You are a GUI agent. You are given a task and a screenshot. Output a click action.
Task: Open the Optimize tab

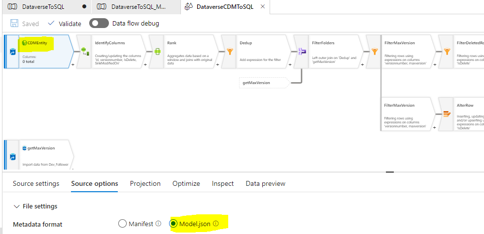click(186, 184)
